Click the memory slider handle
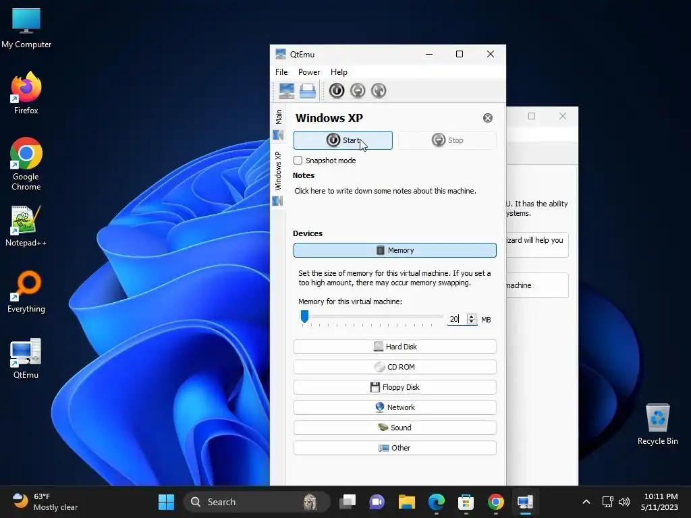The width and height of the screenshot is (691, 518). [x=304, y=316]
